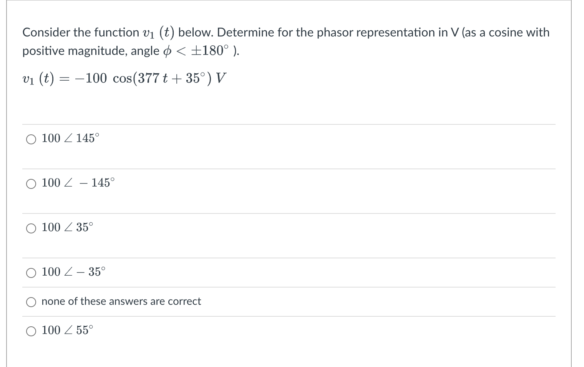Click the divider line below 100 ∠ 35°

coord(288,257)
